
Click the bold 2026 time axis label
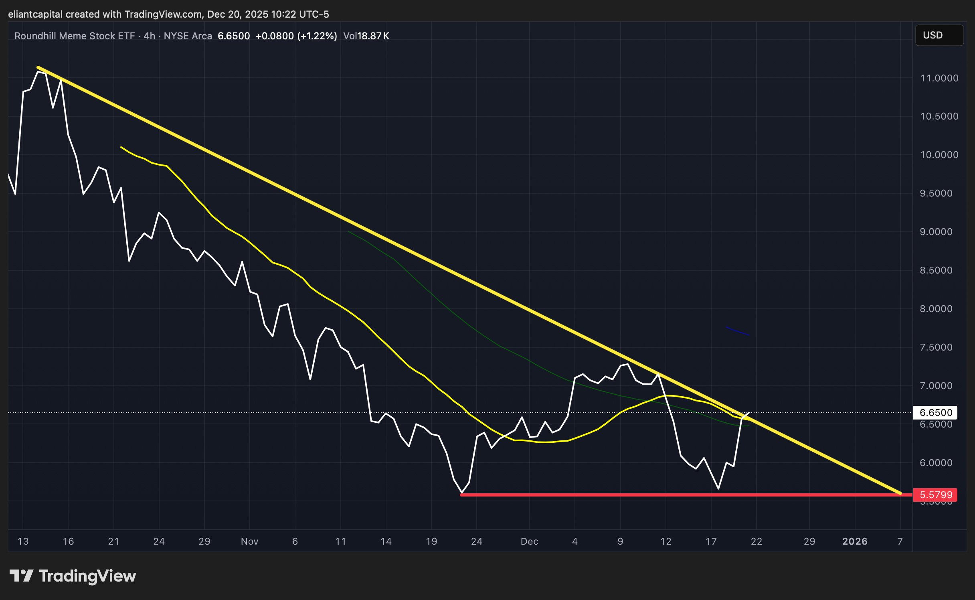tap(855, 541)
